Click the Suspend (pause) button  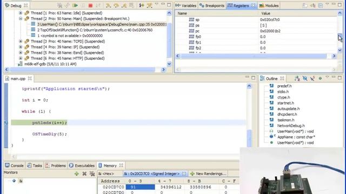pos(83,5)
